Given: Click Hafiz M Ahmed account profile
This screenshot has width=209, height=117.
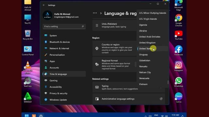Looking at the screenshot, I should coord(61,15).
